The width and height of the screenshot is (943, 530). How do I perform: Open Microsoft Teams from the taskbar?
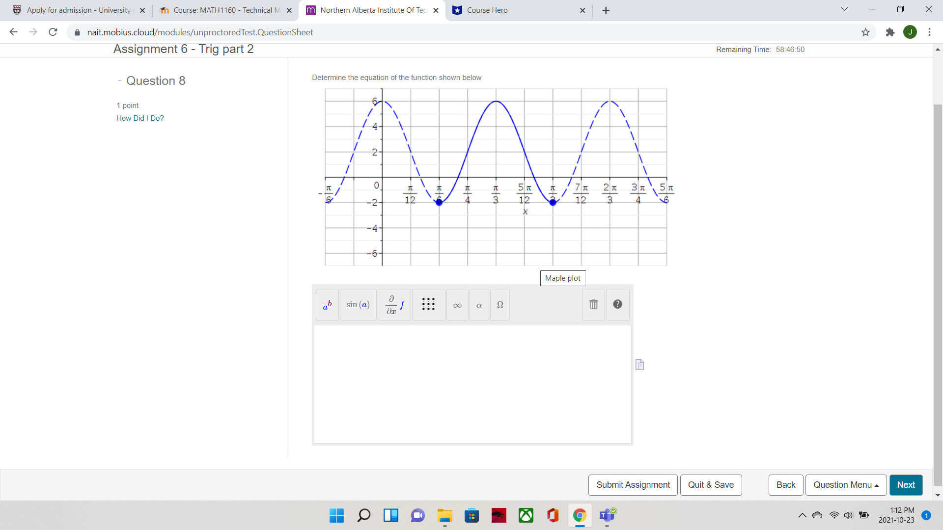(x=607, y=516)
